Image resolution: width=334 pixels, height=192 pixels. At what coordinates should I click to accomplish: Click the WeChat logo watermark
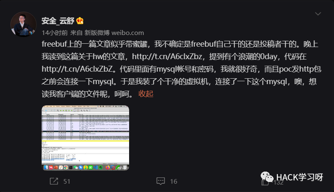[x=267, y=177]
